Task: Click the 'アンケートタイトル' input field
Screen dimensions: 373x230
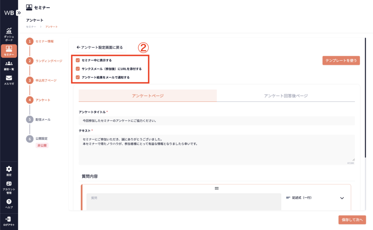Action: (x=216, y=121)
